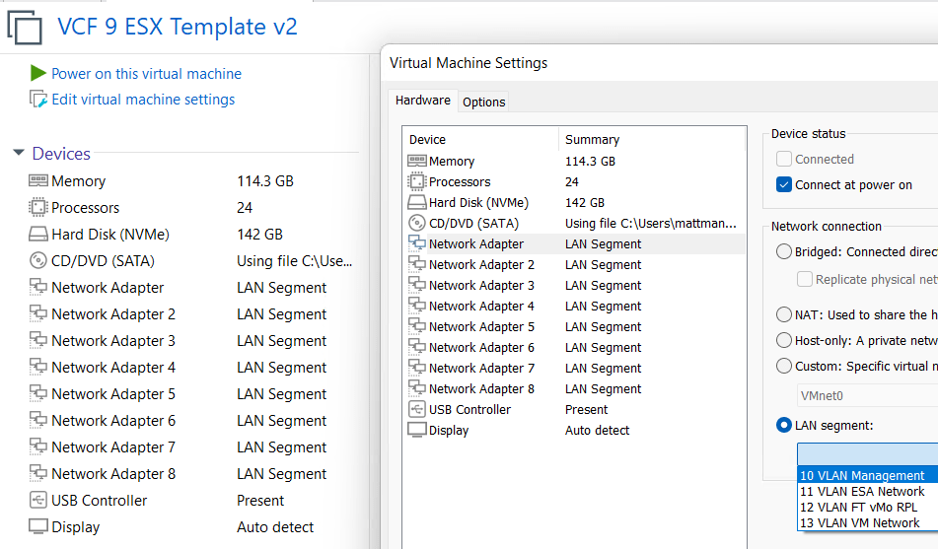Viewport: 938px width, 549px height.
Task: Select Network Adapter 5 row in dialog
Action: 481,326
